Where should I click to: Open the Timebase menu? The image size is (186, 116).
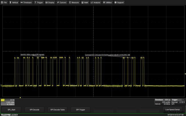tap(26, 3)
